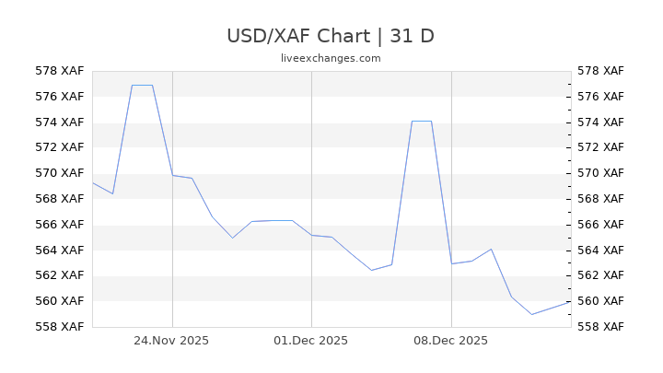Click the 576 XAF label on right axis
Viewport: 663px width, 373px height.
pos(599,96)
